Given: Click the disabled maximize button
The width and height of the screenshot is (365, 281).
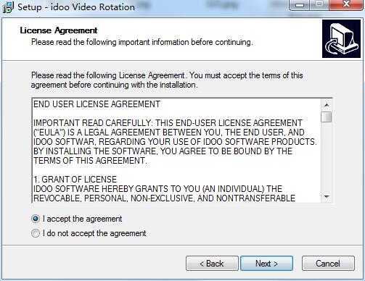Looking at the screenshot, I should tap(319, 4).
